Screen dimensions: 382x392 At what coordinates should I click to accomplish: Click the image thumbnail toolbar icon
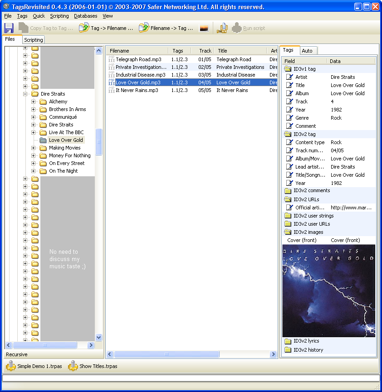pos(204,28)
